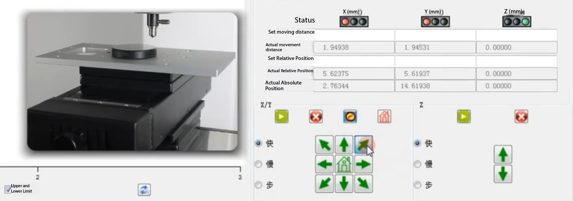This screenshot has height=201, width=573.
Task: Move stage left in X/Y pad
Action: (325, 164)
